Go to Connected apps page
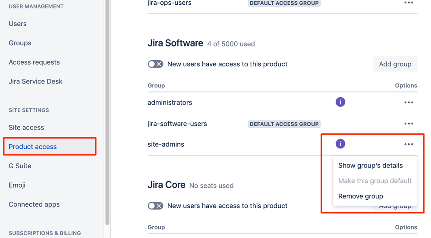The image size is (431, 238). click(x=34, y=204)
